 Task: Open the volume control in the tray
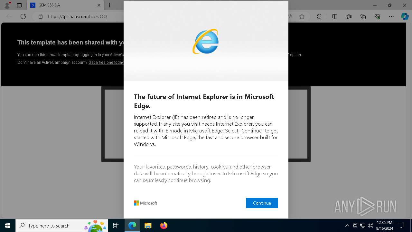(370, 226)
